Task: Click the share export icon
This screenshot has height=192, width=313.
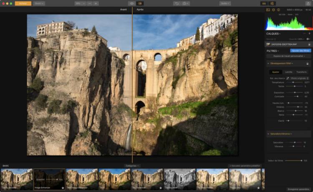Action: pos(308,3)
